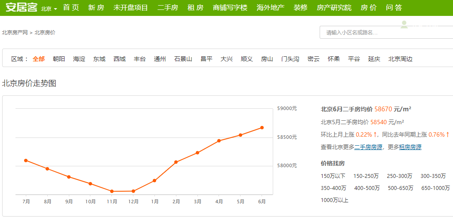Filter by 昌平 district
The height and width of the screenshot is (217, 453).
coord(206,59)
